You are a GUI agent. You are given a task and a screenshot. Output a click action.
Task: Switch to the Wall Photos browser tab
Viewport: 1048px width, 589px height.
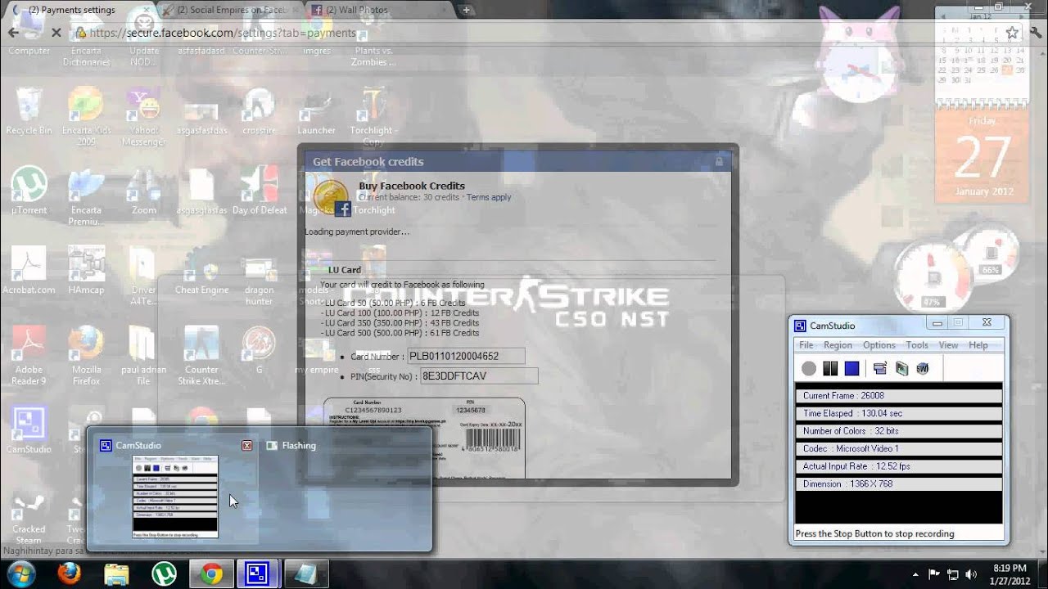pyautogui.click(x=377, y=10)
